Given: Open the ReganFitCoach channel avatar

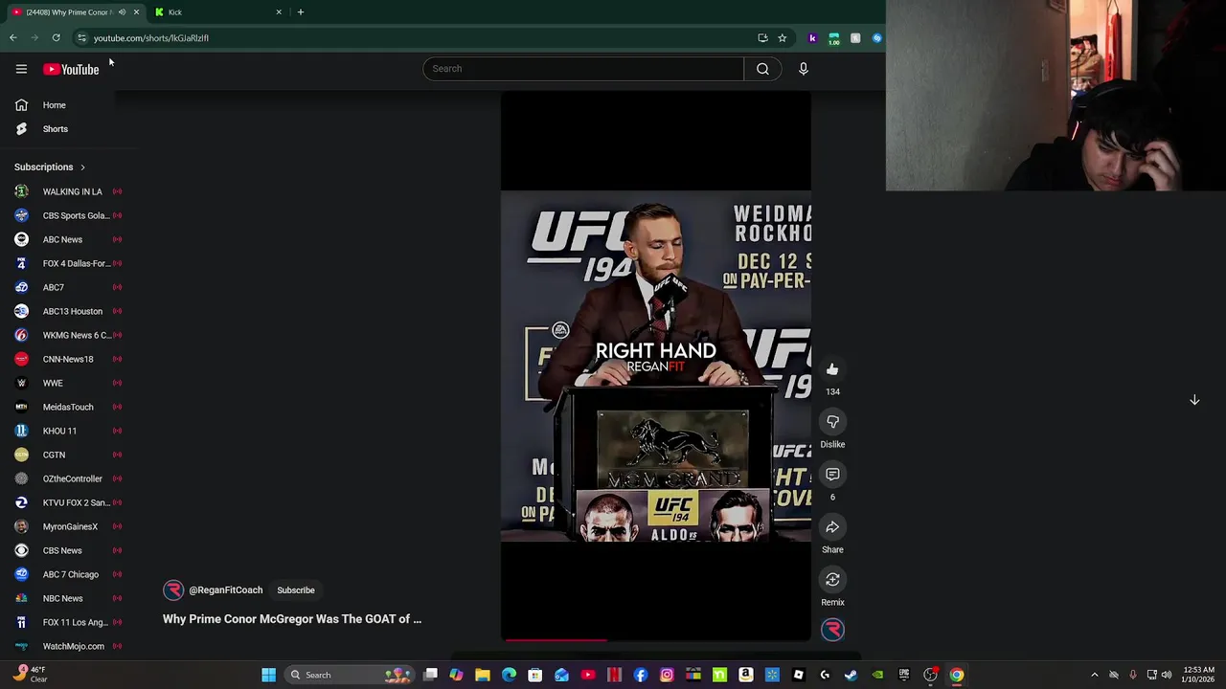Looking at the screenshot, I should [172, 590].
